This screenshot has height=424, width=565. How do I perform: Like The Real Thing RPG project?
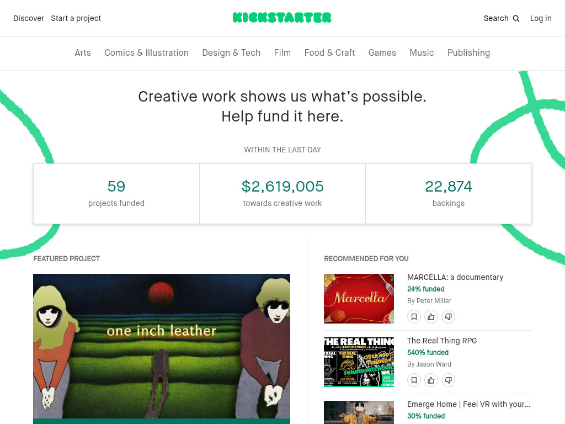tap(431, 380)
